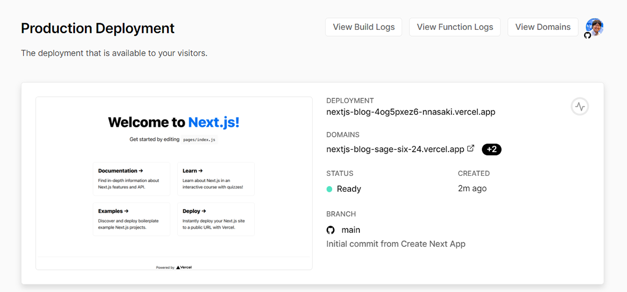Click the DOMAINS label

(343, 135)
